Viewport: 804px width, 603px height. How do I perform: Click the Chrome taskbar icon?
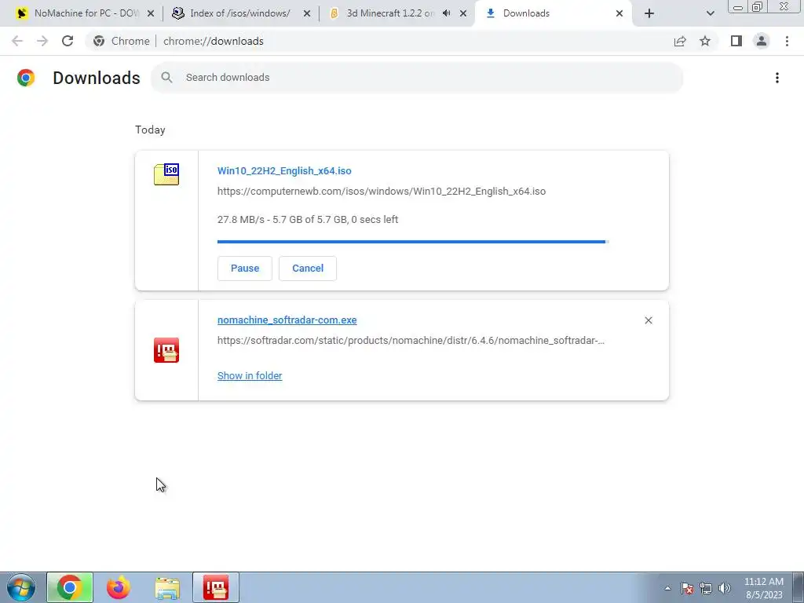click(x=70, y=587)
